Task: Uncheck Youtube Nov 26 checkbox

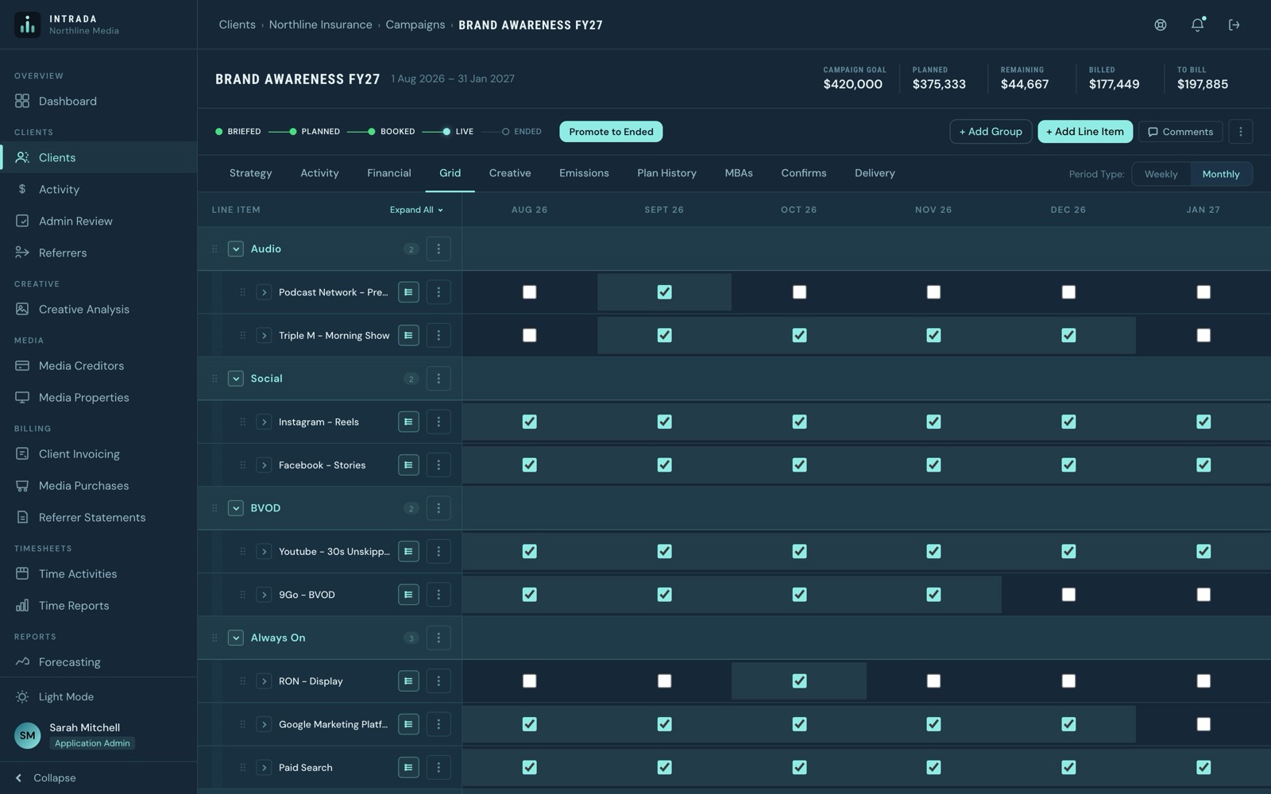Action: point(933,551)
